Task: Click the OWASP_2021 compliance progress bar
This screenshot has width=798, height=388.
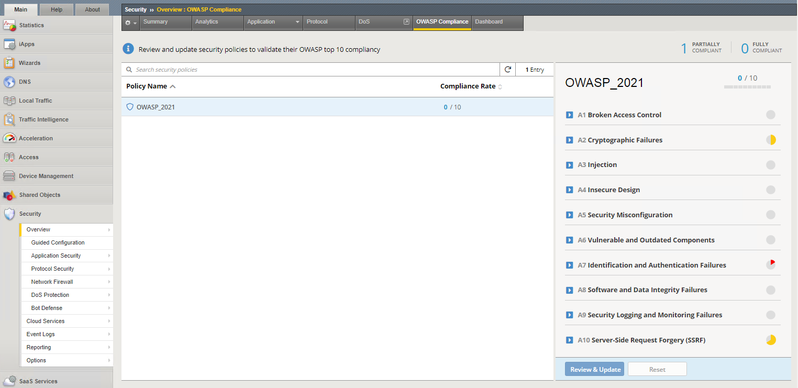Action: pyautogui.click(x=747, y=87)
